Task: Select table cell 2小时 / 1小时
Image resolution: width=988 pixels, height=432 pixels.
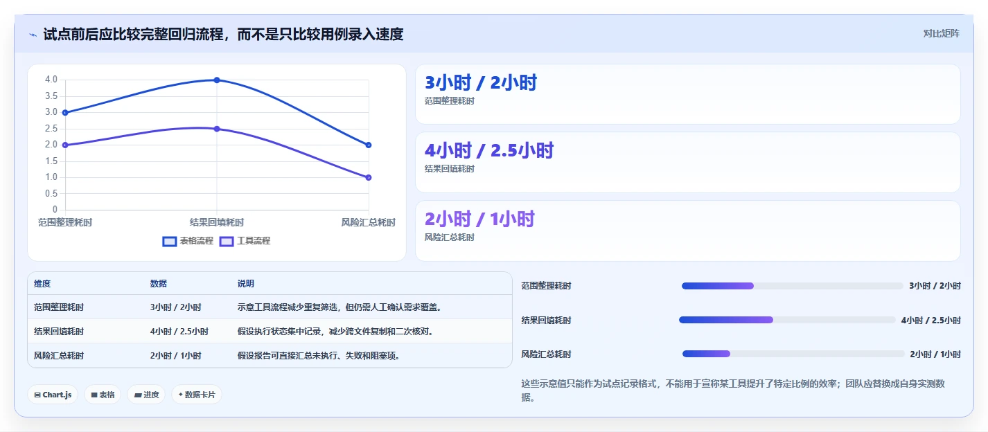Action: pyautogui.click(x=175, y=355)
